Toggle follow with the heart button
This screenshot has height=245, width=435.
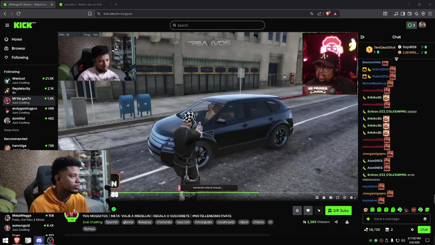(x=308, y=211)
